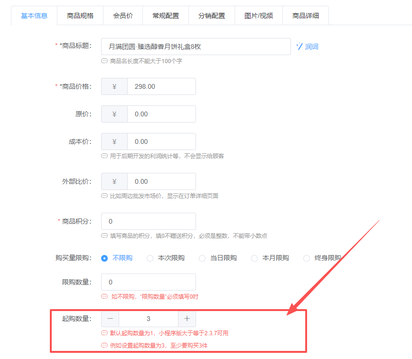The height and width of the screenshot is (359, 412).
Task: Open the 分销配置 tab
Action: [x=212, y=16]
